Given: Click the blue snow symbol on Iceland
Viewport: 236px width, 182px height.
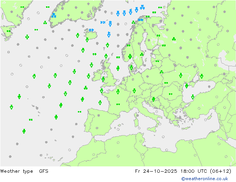Looking at the screenshot, I should 91,30.
